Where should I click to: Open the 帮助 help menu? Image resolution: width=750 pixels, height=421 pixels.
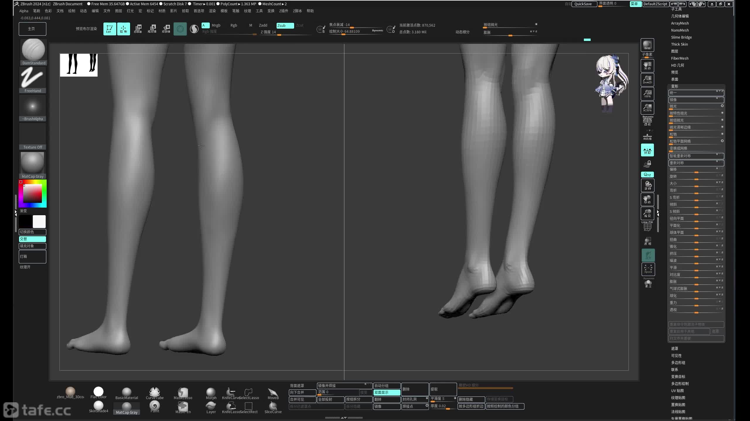tap(310, 11)
